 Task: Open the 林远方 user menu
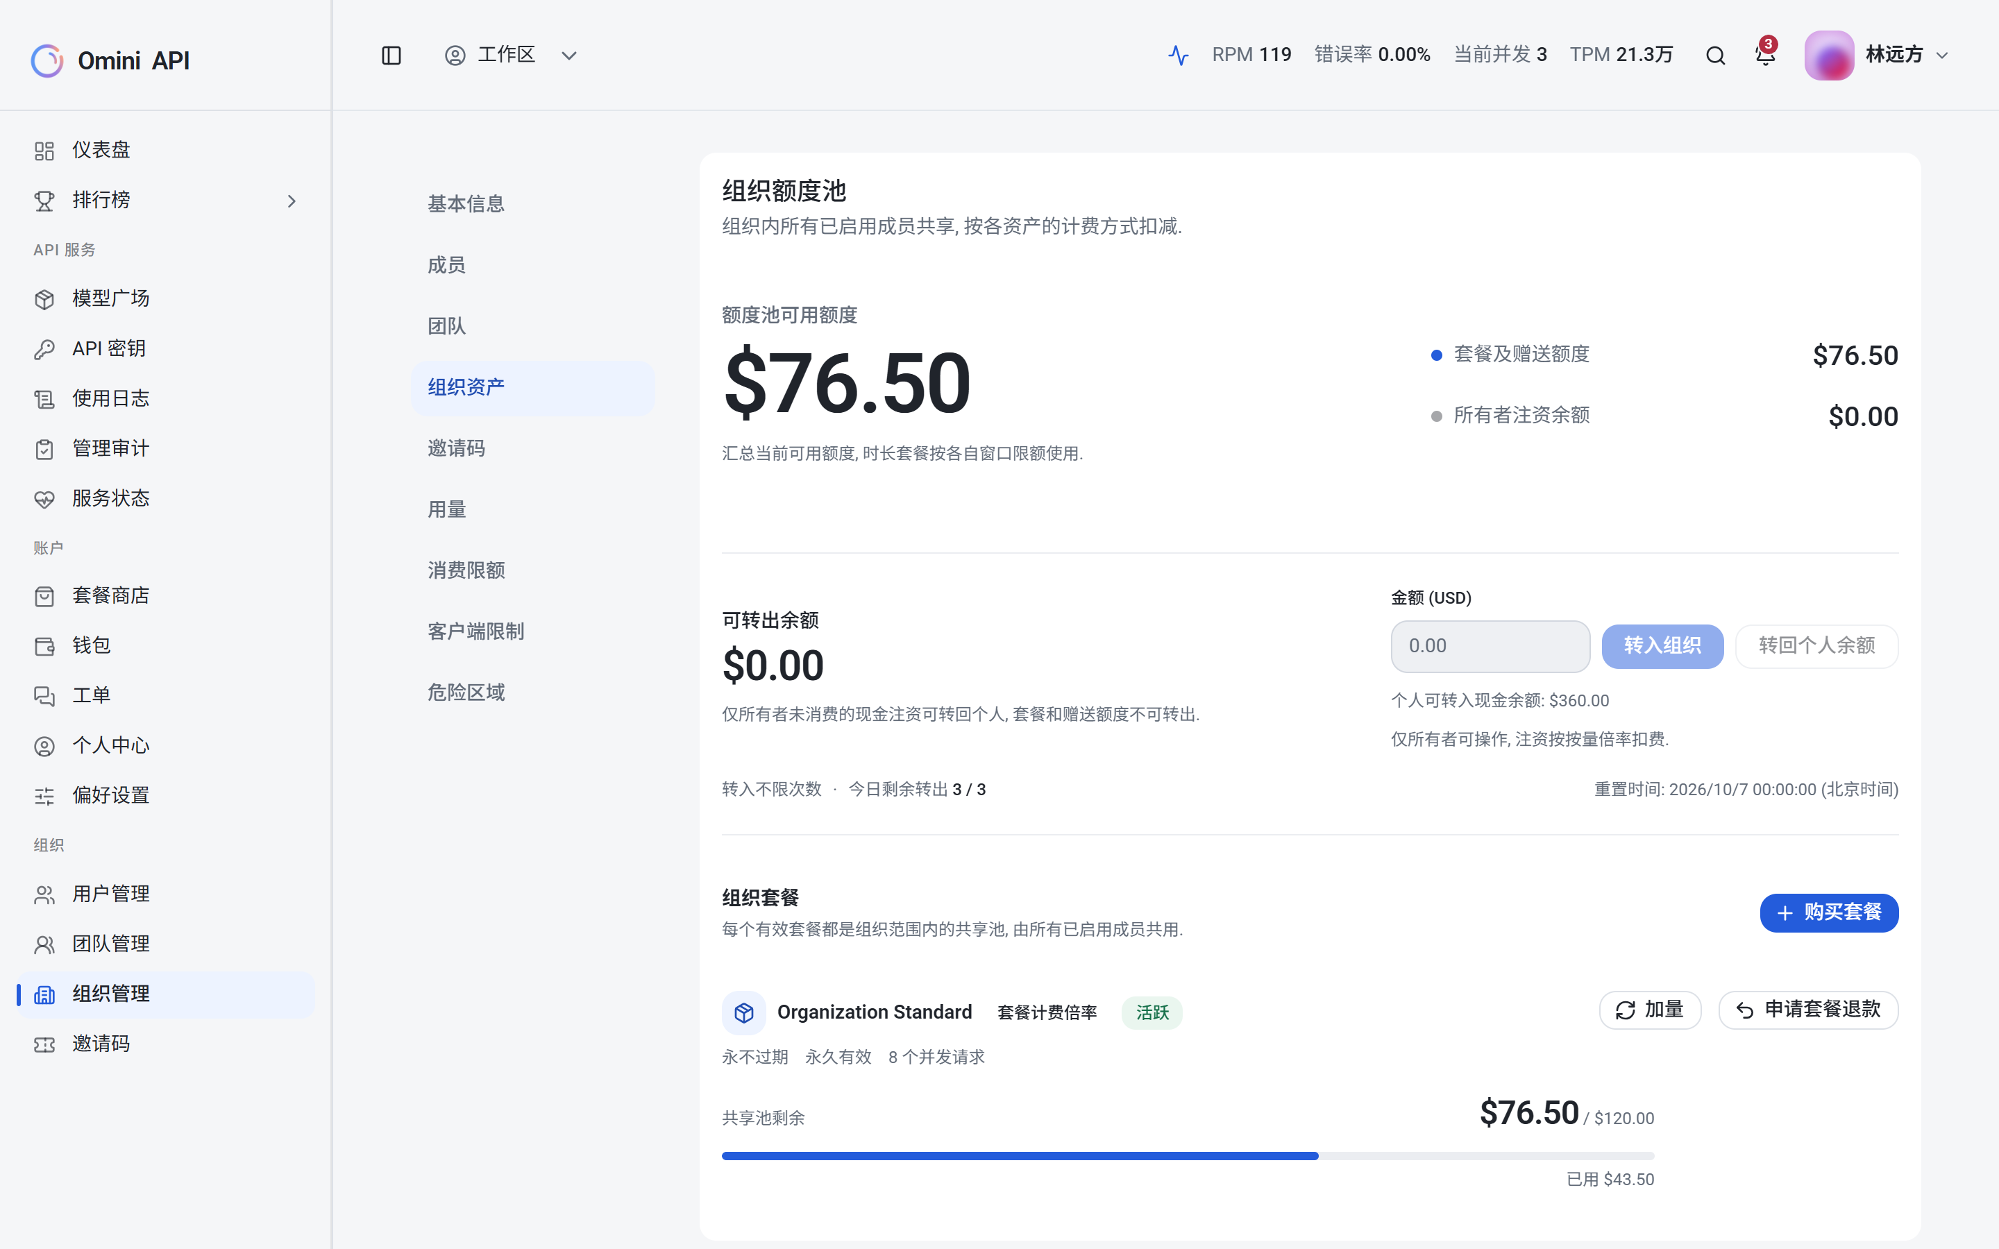tap(1877, 56)
